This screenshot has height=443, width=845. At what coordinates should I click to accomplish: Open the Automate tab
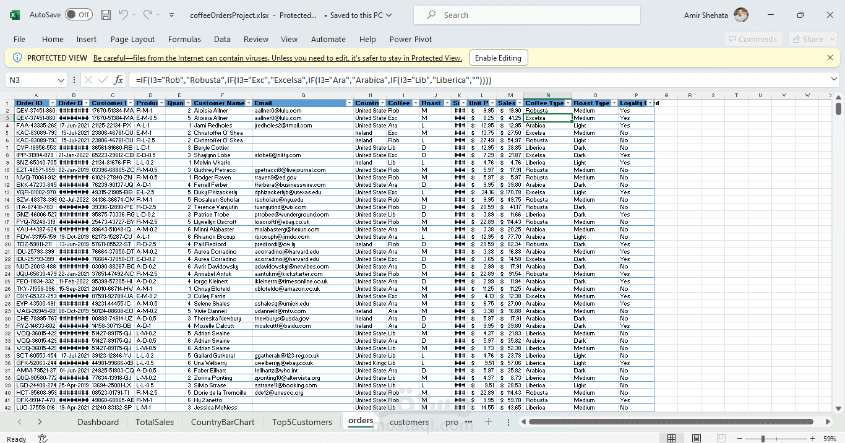pos(328,39)
